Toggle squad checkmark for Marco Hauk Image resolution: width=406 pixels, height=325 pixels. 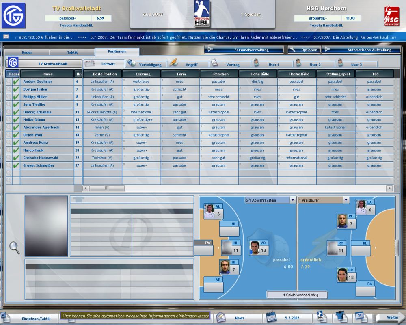coord(16,150)
